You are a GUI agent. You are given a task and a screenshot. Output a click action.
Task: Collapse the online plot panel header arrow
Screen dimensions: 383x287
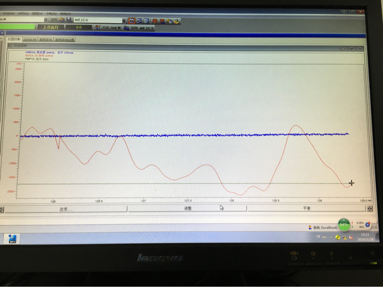coord(10,45)
